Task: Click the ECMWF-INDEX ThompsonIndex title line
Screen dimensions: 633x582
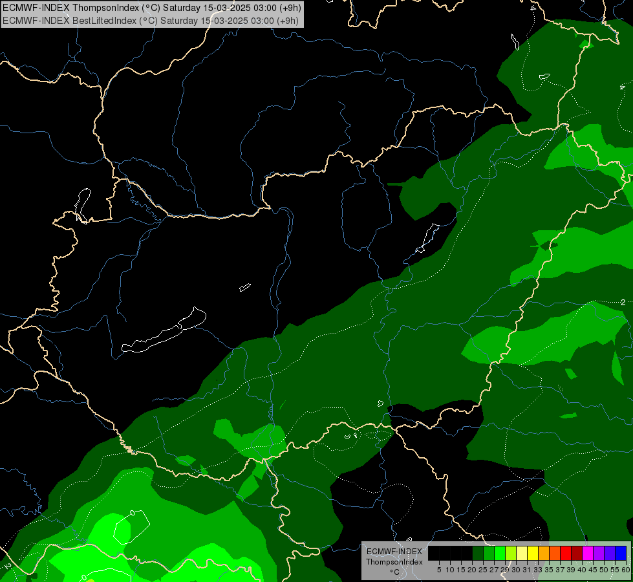Action: 152,8
